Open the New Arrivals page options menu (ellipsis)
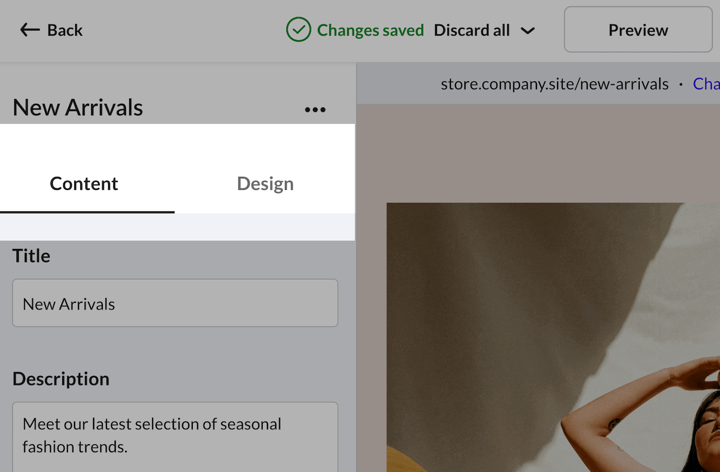This screenshot has height=472, width=720. (x=315, y=109)
